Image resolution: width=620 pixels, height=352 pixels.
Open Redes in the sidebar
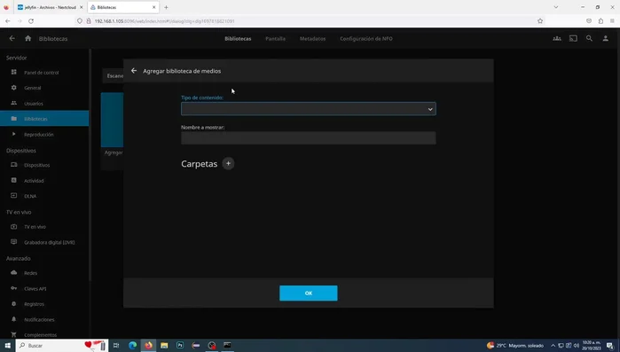click(44, 273)
